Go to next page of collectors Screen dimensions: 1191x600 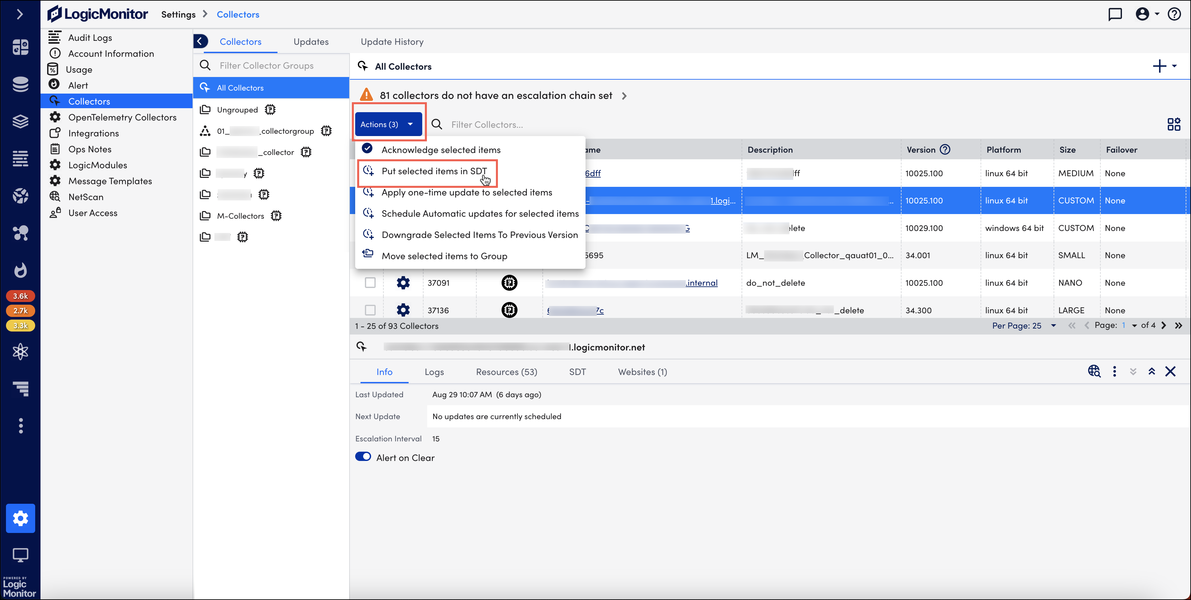[1163, 326]
